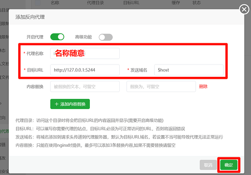Viewport: 251px width, 175px height.
Task: Click the 代理名称 input field
Action: coord(85,53)
